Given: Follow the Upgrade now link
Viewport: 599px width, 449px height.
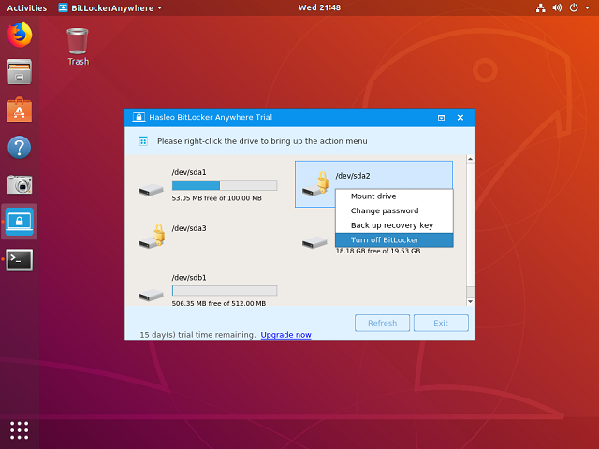Looking at the screenshot, I should click(x=285, y=335).
